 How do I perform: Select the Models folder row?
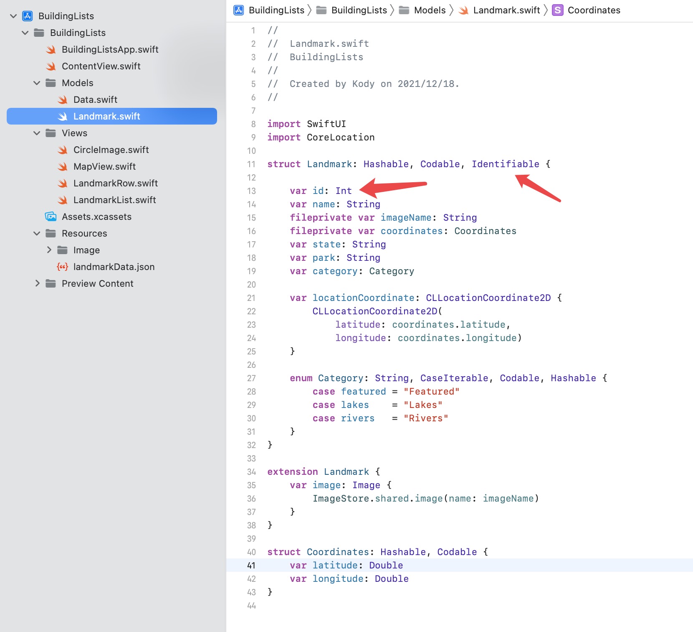[112, 83]
